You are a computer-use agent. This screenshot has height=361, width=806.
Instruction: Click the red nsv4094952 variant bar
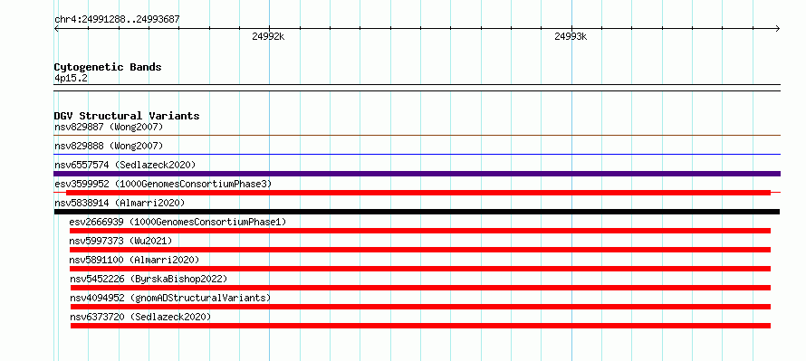(x=420, y=307)
